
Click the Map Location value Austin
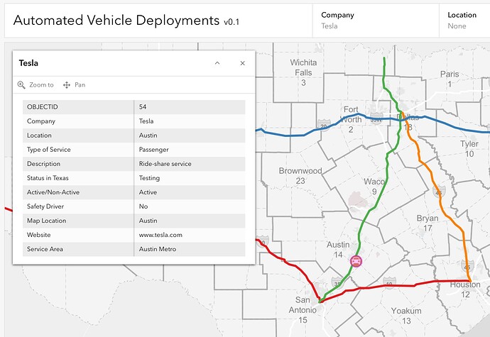tap(148, 221)
